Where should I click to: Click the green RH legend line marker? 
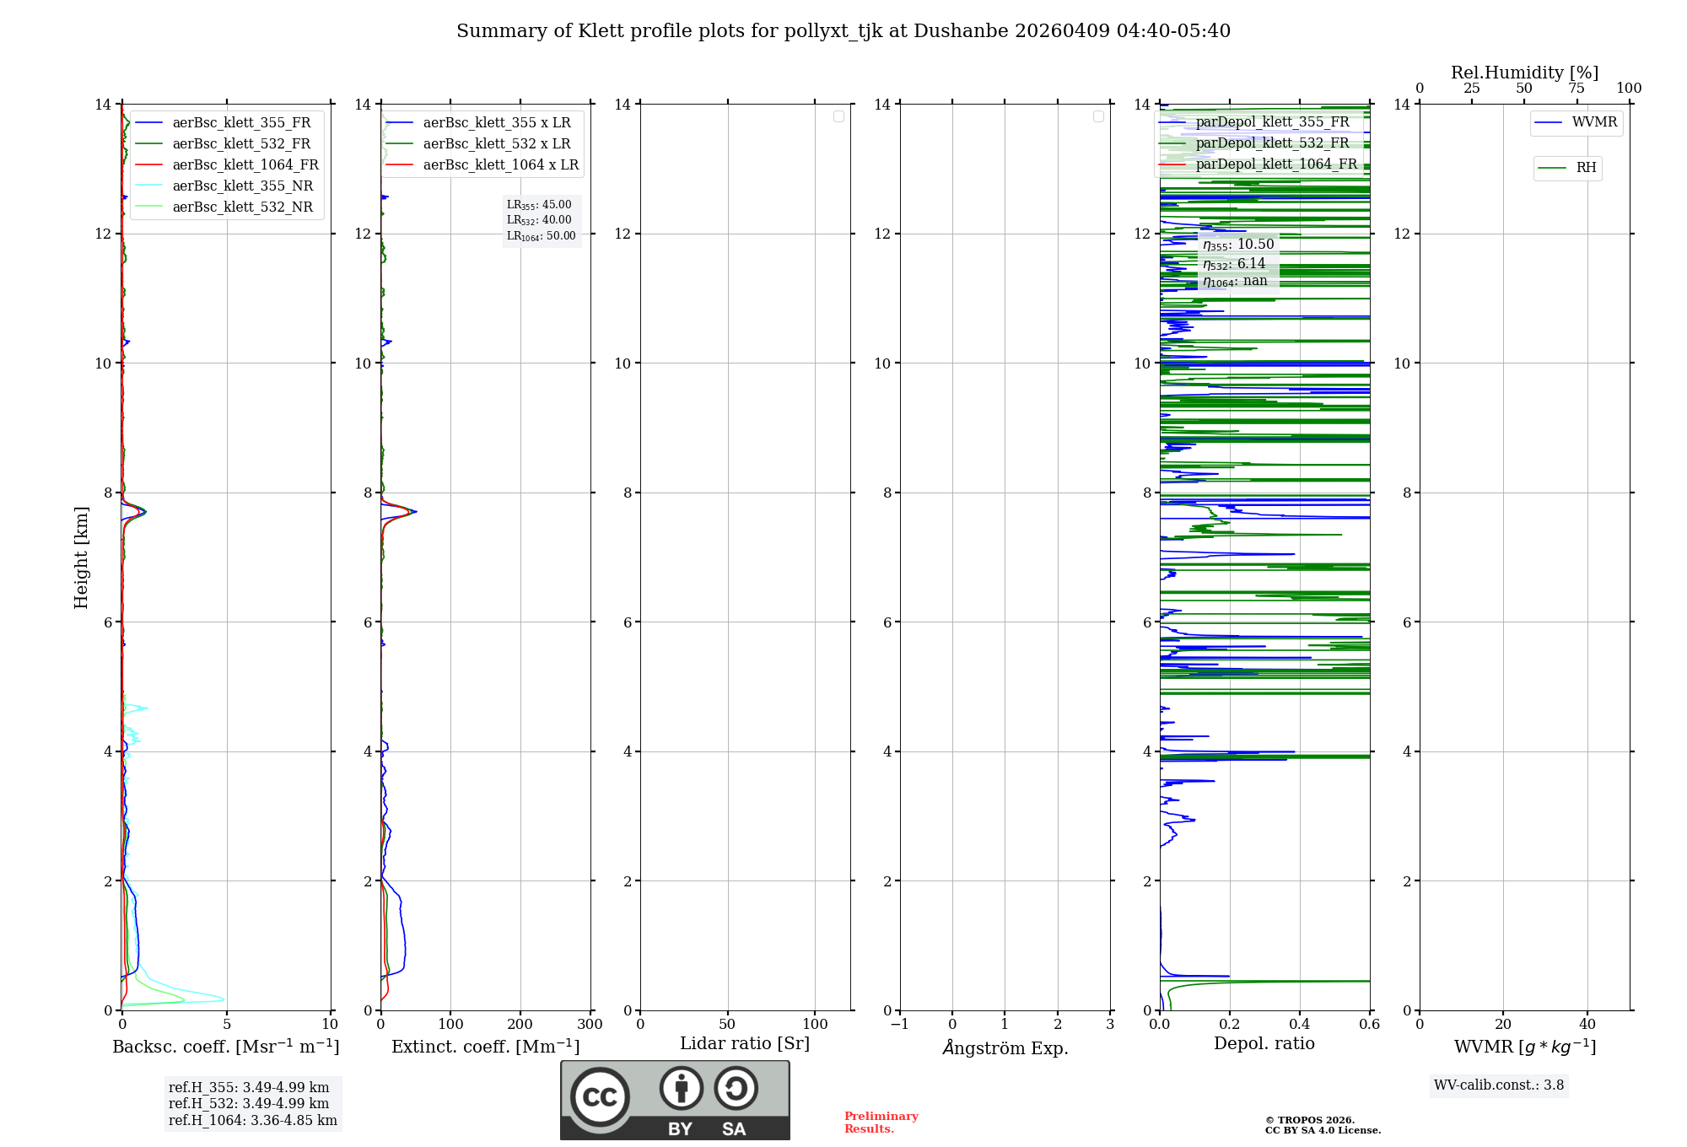tap(1552, 168)
